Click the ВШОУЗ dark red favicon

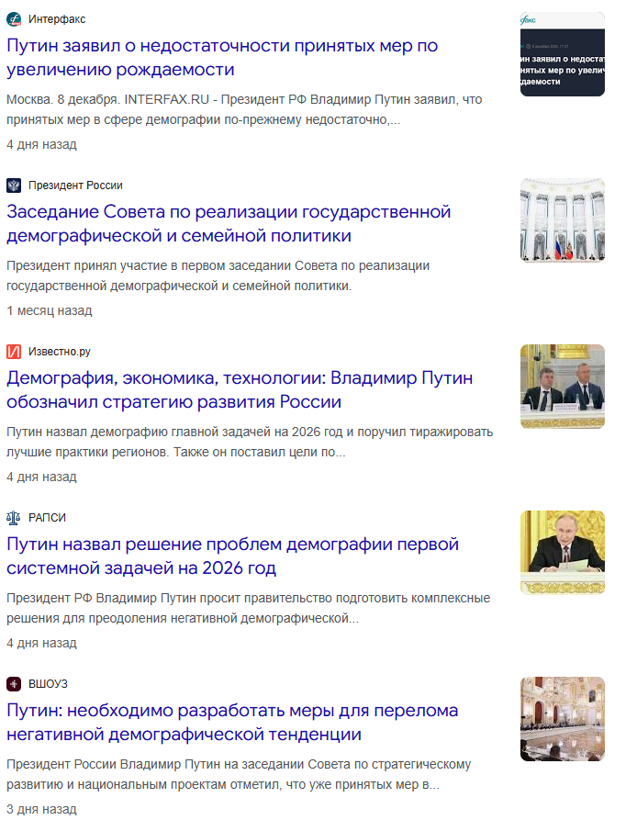(x=14, y=684)
